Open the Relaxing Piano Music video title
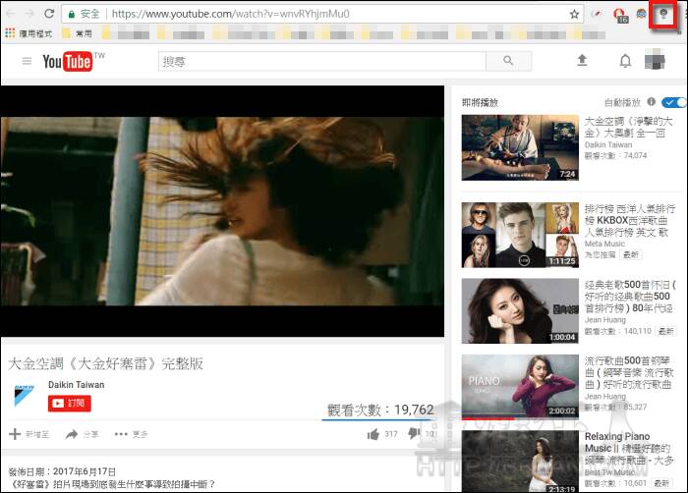 point(629,448)
